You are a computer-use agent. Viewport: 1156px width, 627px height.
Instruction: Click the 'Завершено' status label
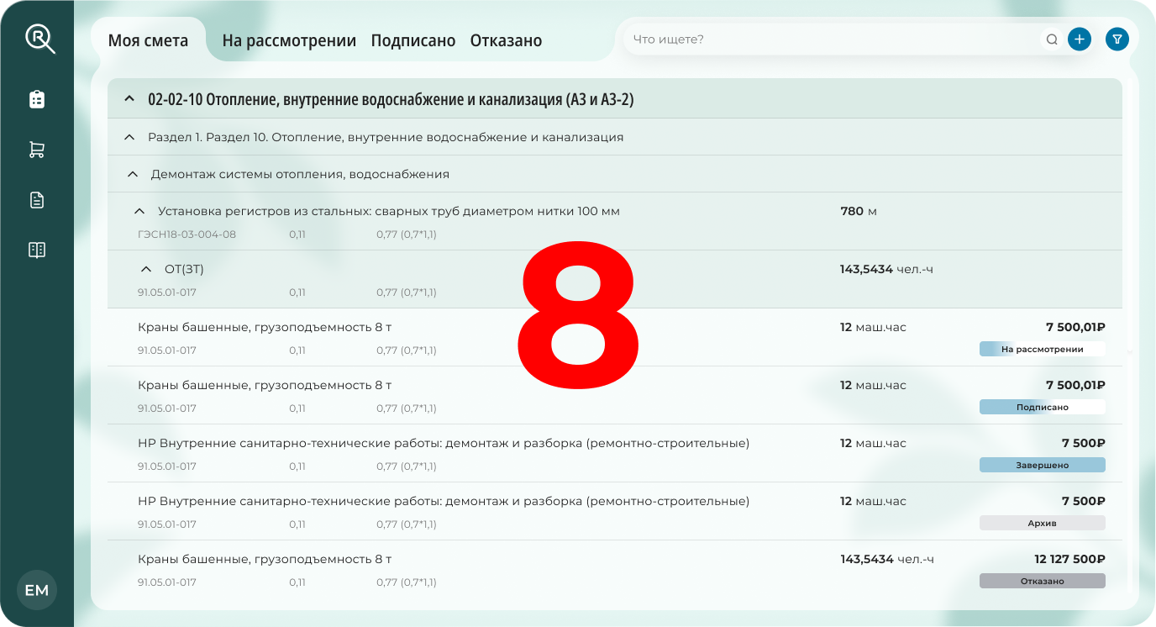pyautogui.click(x=1042, y=464)
